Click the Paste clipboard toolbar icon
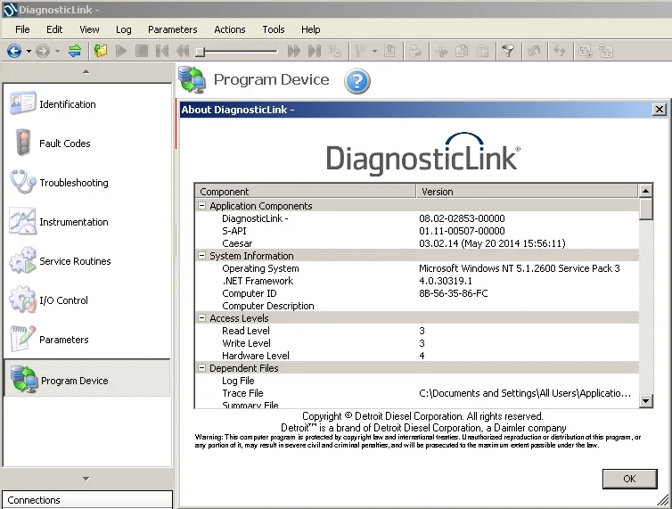Screen dimensions: 672x509 (482, 52)
